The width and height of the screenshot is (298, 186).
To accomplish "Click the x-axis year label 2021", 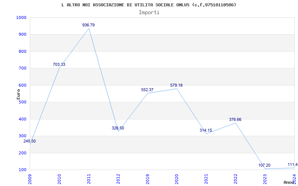I will [206, 179].
